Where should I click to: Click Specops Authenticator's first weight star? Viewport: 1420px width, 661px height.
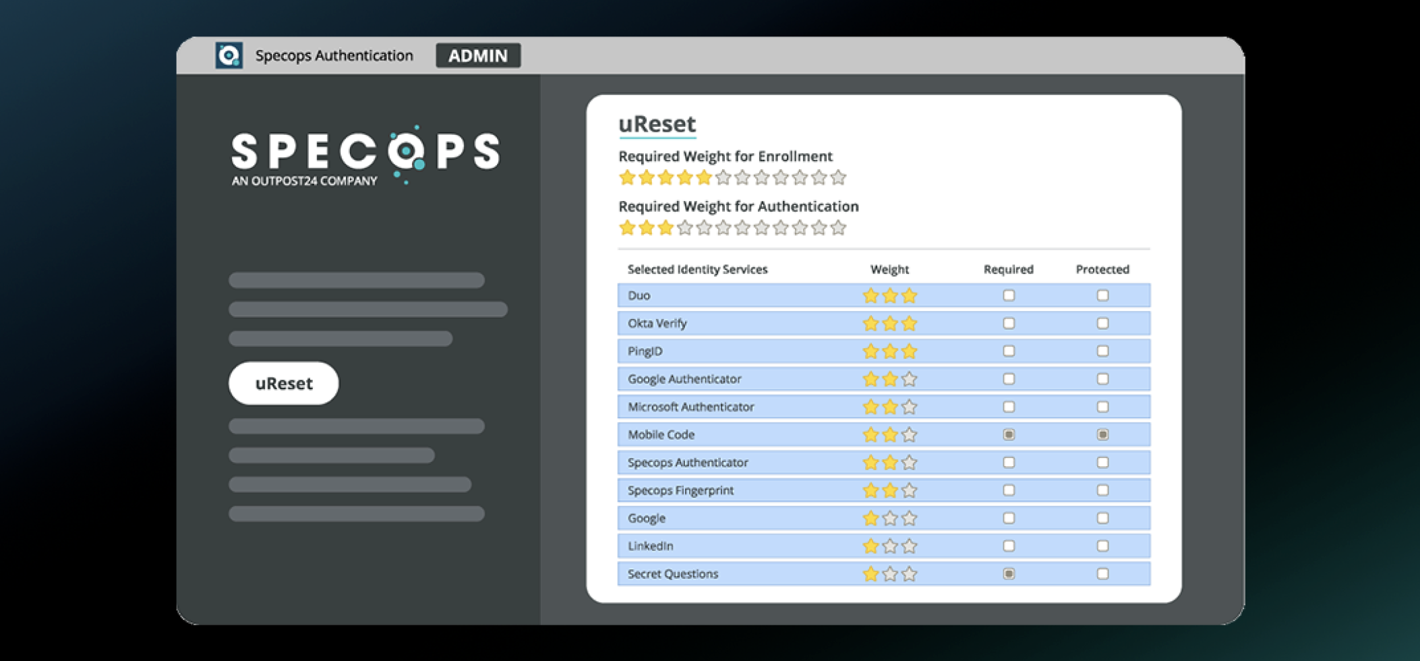[x=870, y=462]
